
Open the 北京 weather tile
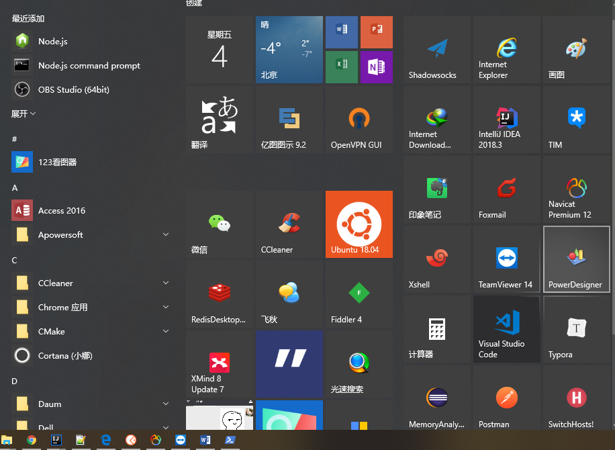(x=289, y=50)
